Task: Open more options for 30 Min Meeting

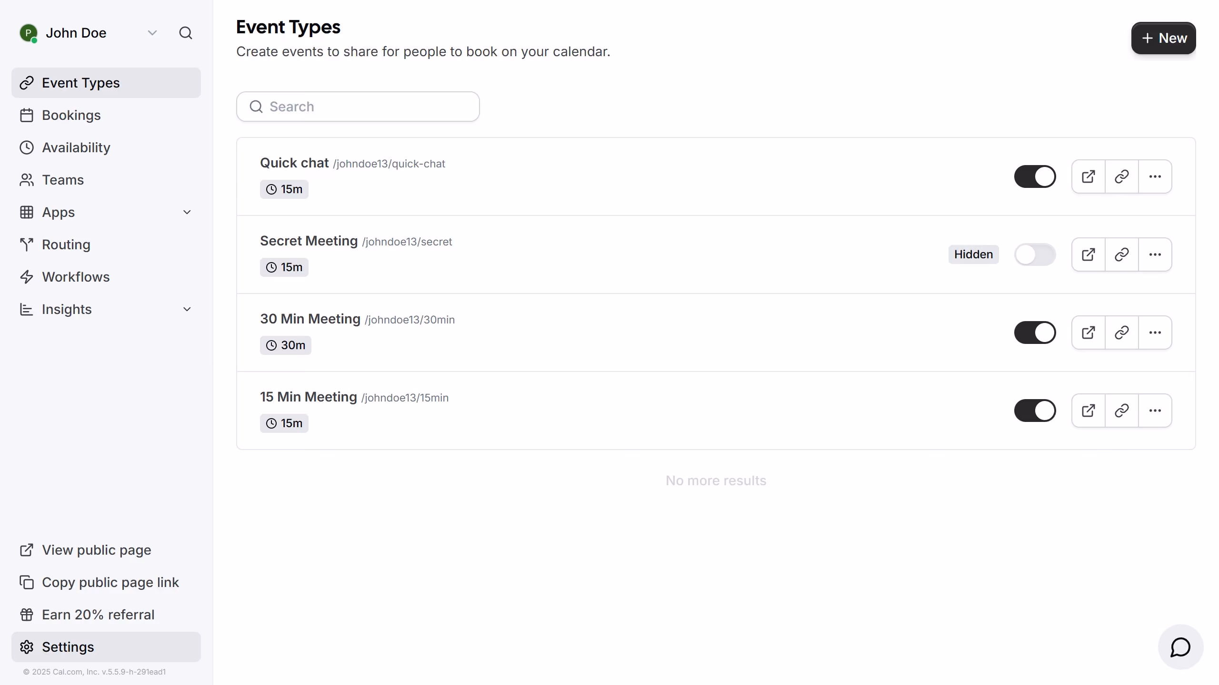Action: coord(1155,333)
